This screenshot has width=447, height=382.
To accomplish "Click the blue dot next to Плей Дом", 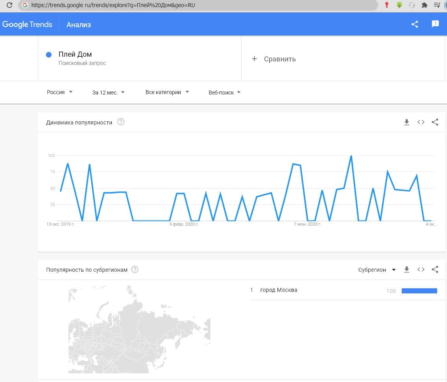I will click(x=49, y=55).
